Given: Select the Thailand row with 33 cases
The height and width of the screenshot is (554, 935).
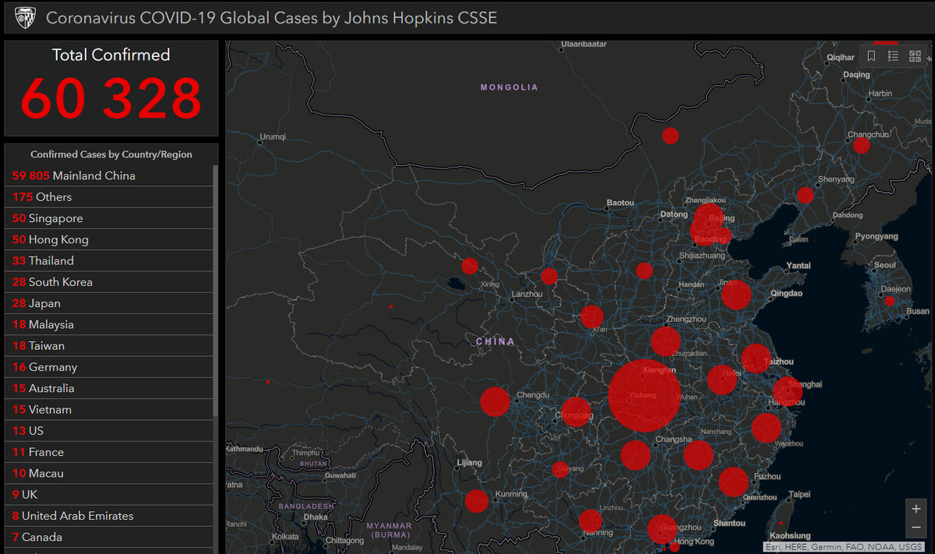Looking at the screenshot, I should [x=108, y=261].
